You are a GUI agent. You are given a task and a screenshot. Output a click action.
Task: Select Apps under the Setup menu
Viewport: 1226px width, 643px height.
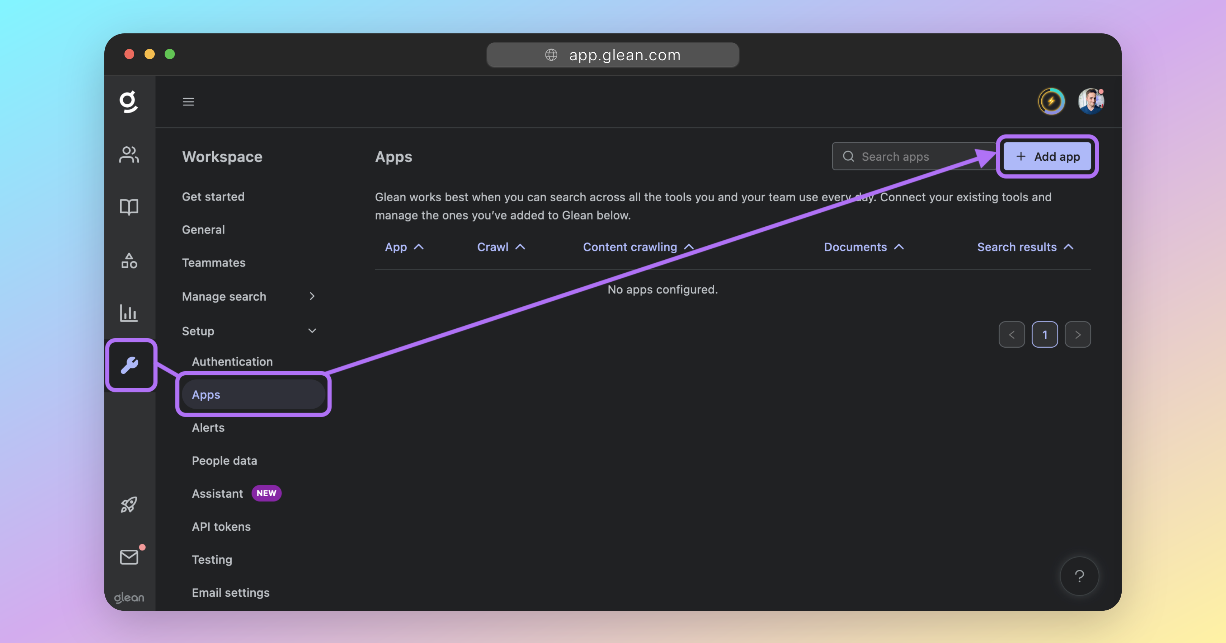pyautogui.click(x=206, y=394)
